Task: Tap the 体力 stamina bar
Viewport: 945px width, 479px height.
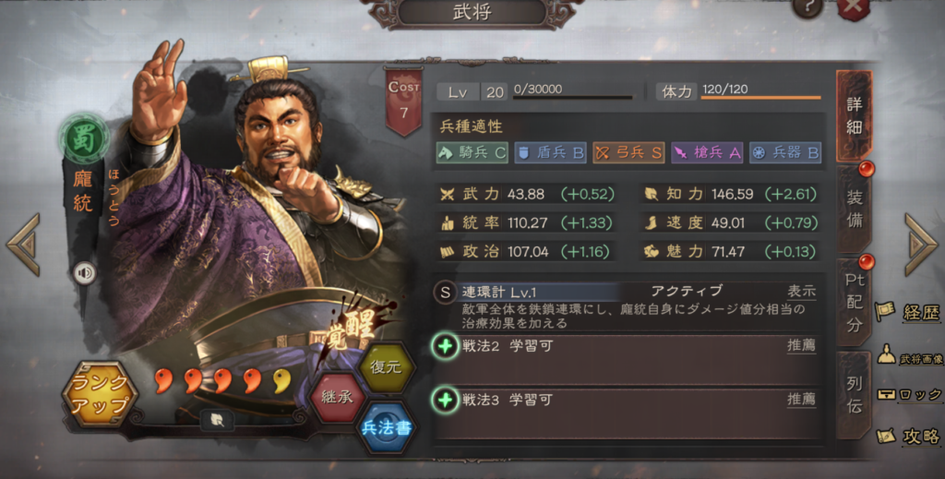Action: click(x=760, y=91)
